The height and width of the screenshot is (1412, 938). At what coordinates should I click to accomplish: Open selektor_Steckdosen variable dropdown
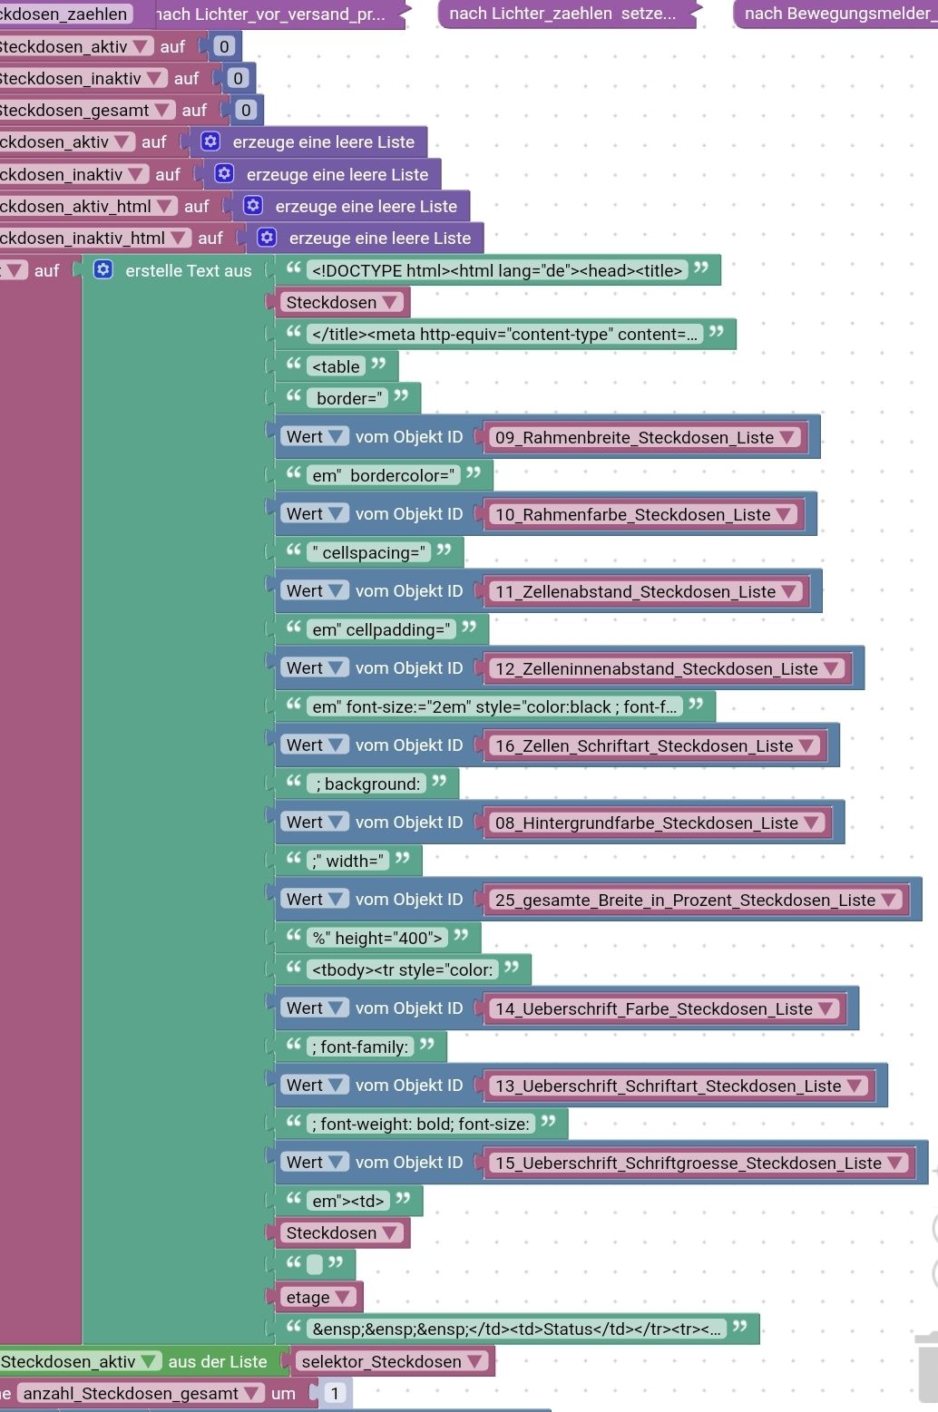392,1361
